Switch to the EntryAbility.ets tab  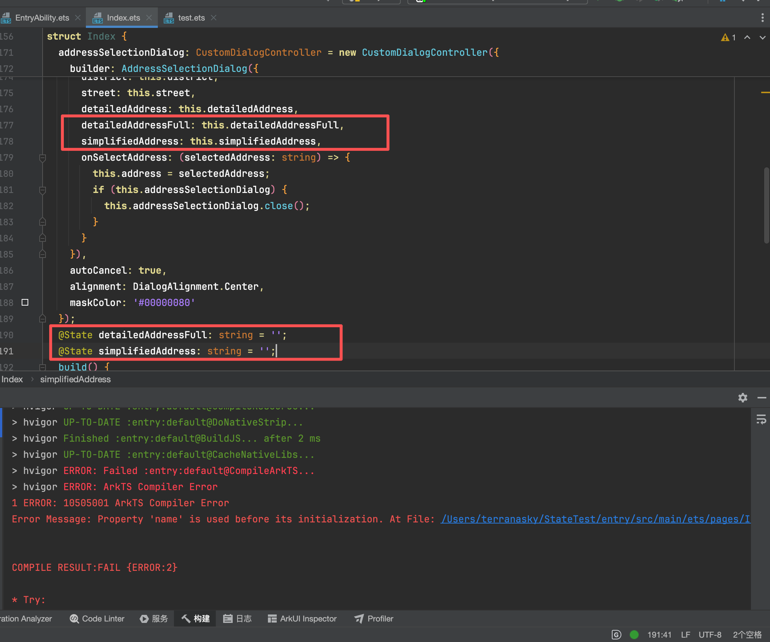[x=42, y=18]
